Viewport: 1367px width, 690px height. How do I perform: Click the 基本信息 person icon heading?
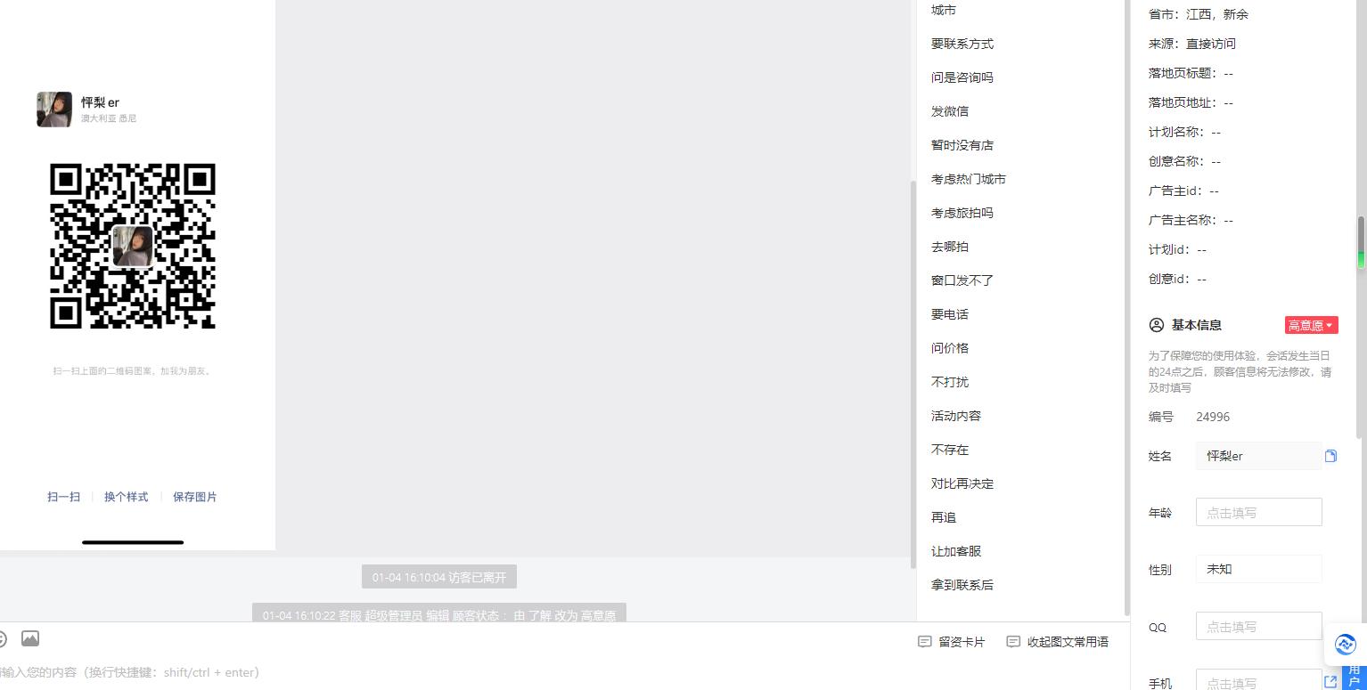coord(1157,325)
